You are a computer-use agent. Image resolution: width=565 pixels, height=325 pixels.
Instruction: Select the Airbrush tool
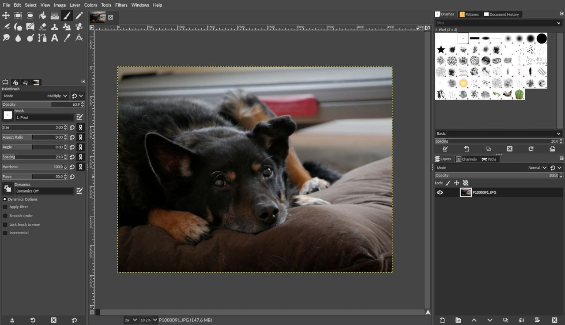pyautogui.click(x=6, y=27)
